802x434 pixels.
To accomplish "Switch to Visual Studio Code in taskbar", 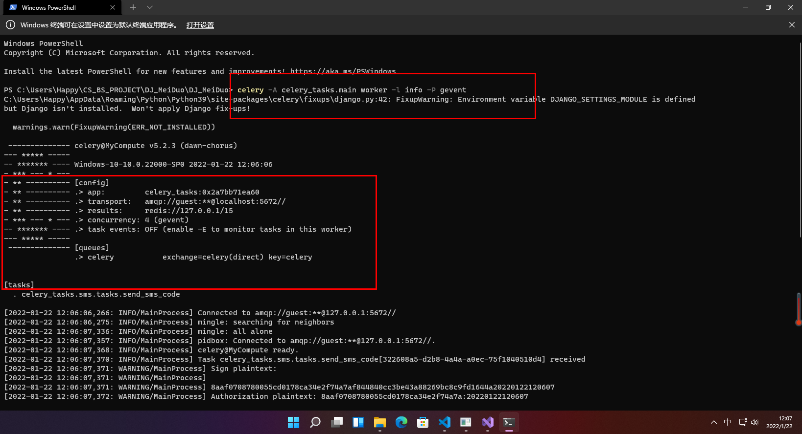I will pyautogui.click(x=445, y=422).
